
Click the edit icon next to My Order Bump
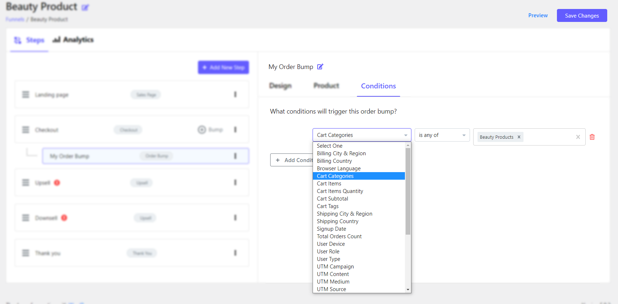320,66
